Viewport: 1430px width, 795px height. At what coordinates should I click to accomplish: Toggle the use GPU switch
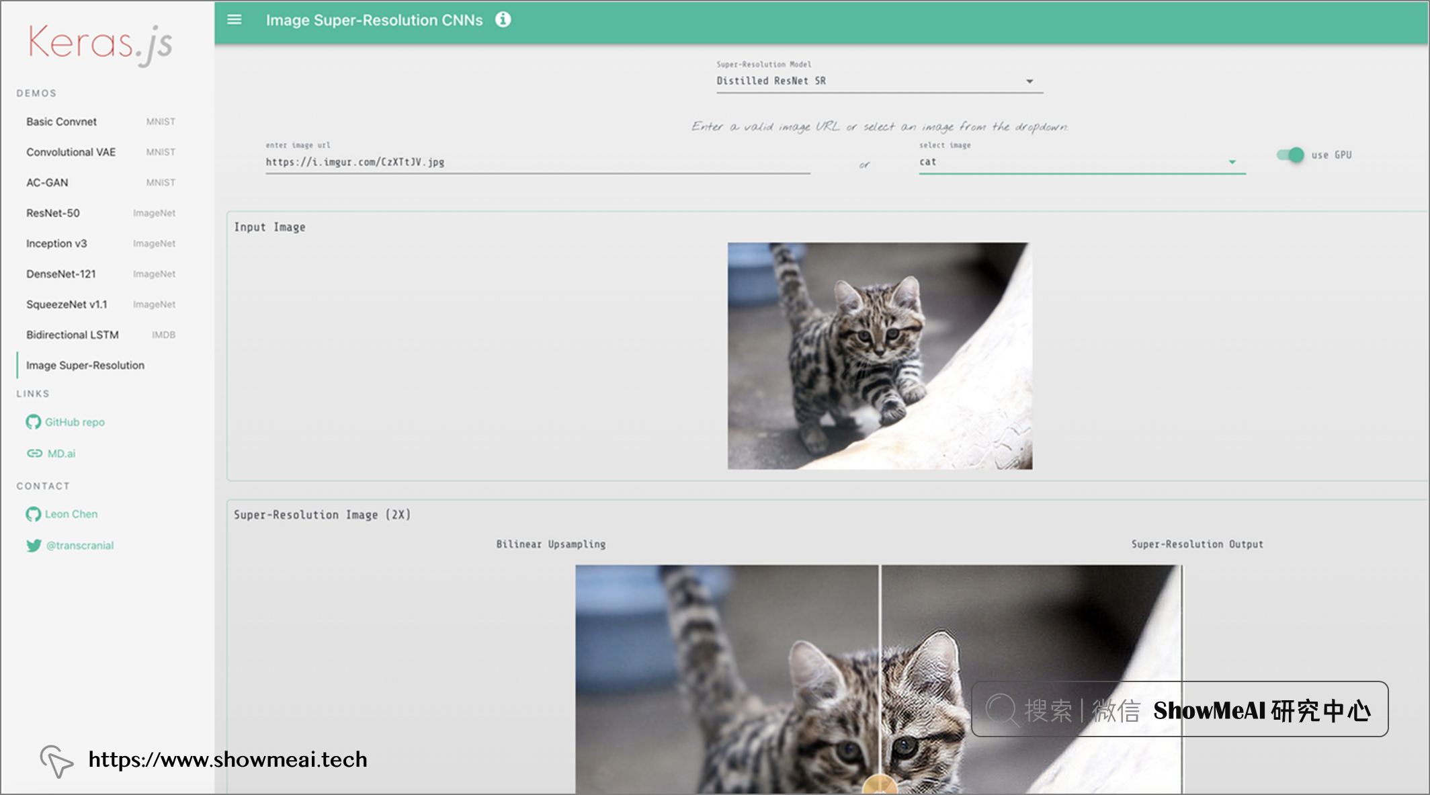tap(1290, 155)
